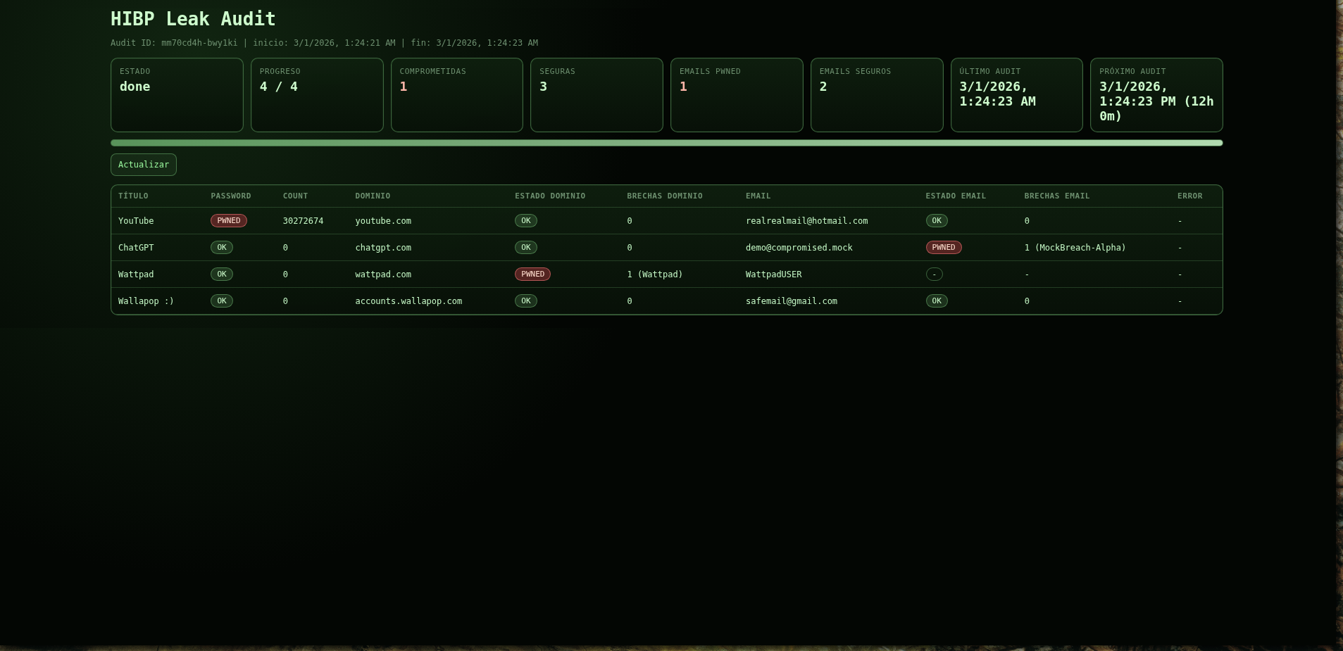The image size is (1343, 651).
Task: Click the DOMINIO column header
Action: click(x=373, y=196)
